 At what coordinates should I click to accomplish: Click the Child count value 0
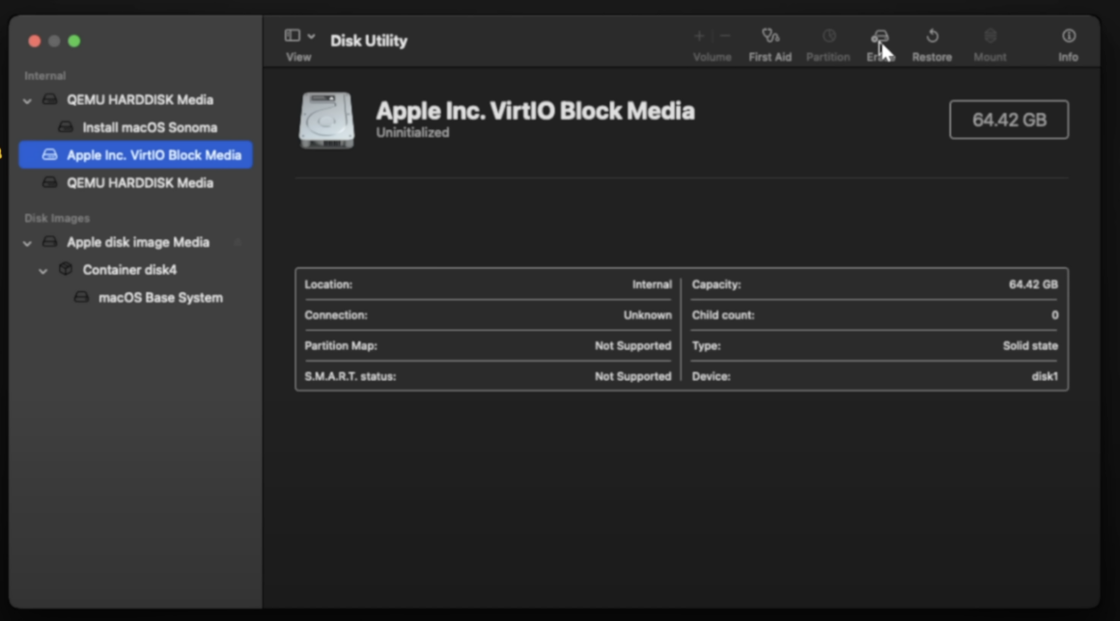pos(1055,315)
